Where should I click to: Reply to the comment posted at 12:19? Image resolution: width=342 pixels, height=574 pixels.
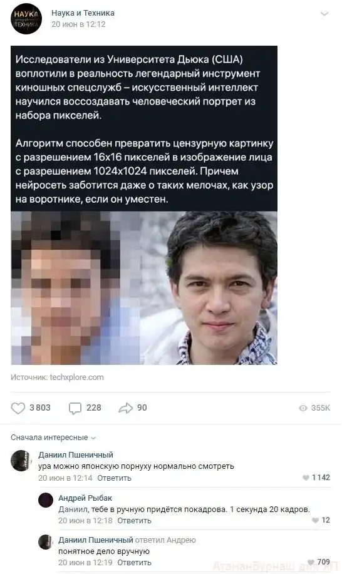click(134, 562)
